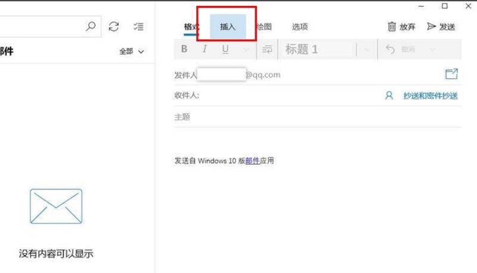Switch to the 插入 tab
Viewport: 477px width, 273px height.
pyautogui.click(x=228, y=27)
